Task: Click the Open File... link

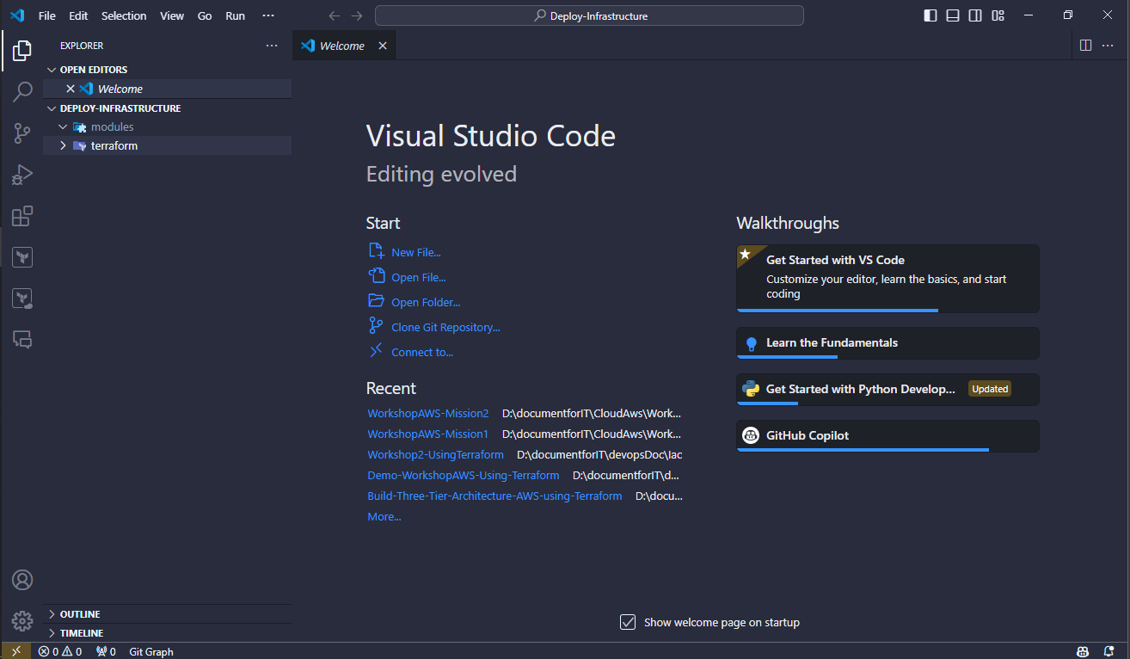Action: (x=418, y=277)
